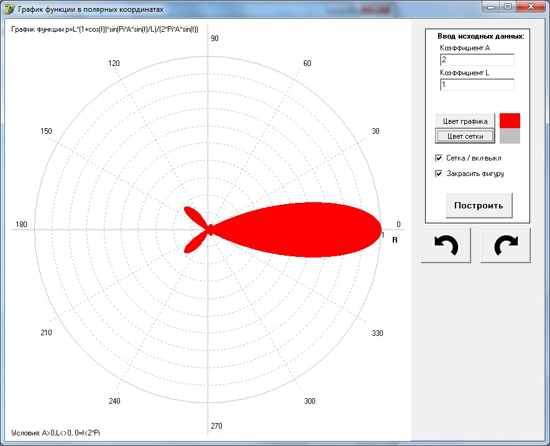Click the clockwise rotate arrow button

pyautogui.click(x=505, y=245)
